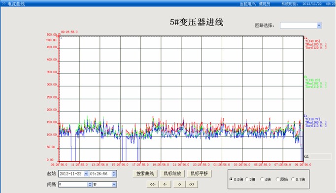Viewport: 336px width, 193px height.
Task: Click the single left arrow step button
Action: click(165, 184)
